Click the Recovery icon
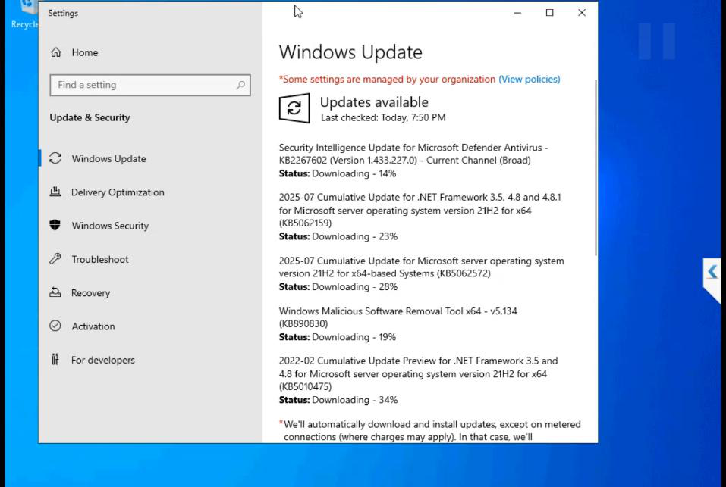 [x=55, y=292]
